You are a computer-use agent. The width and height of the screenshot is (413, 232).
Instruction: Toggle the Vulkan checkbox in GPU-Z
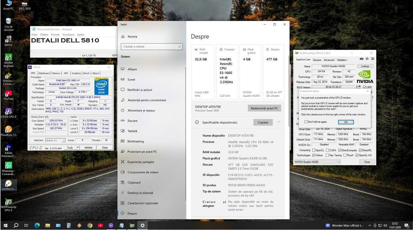[314, 155]
